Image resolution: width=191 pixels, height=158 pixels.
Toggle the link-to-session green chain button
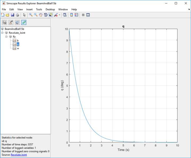[24, 22]
